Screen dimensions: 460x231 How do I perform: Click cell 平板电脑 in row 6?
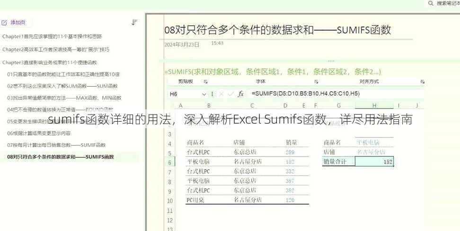[x=198, y=162]
